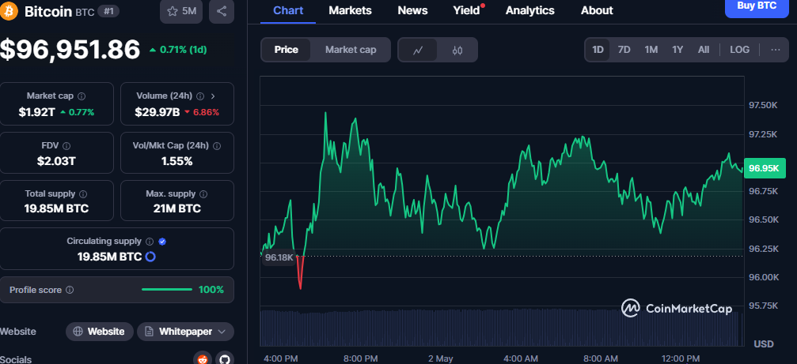Open the GitHub social icon

225,359
